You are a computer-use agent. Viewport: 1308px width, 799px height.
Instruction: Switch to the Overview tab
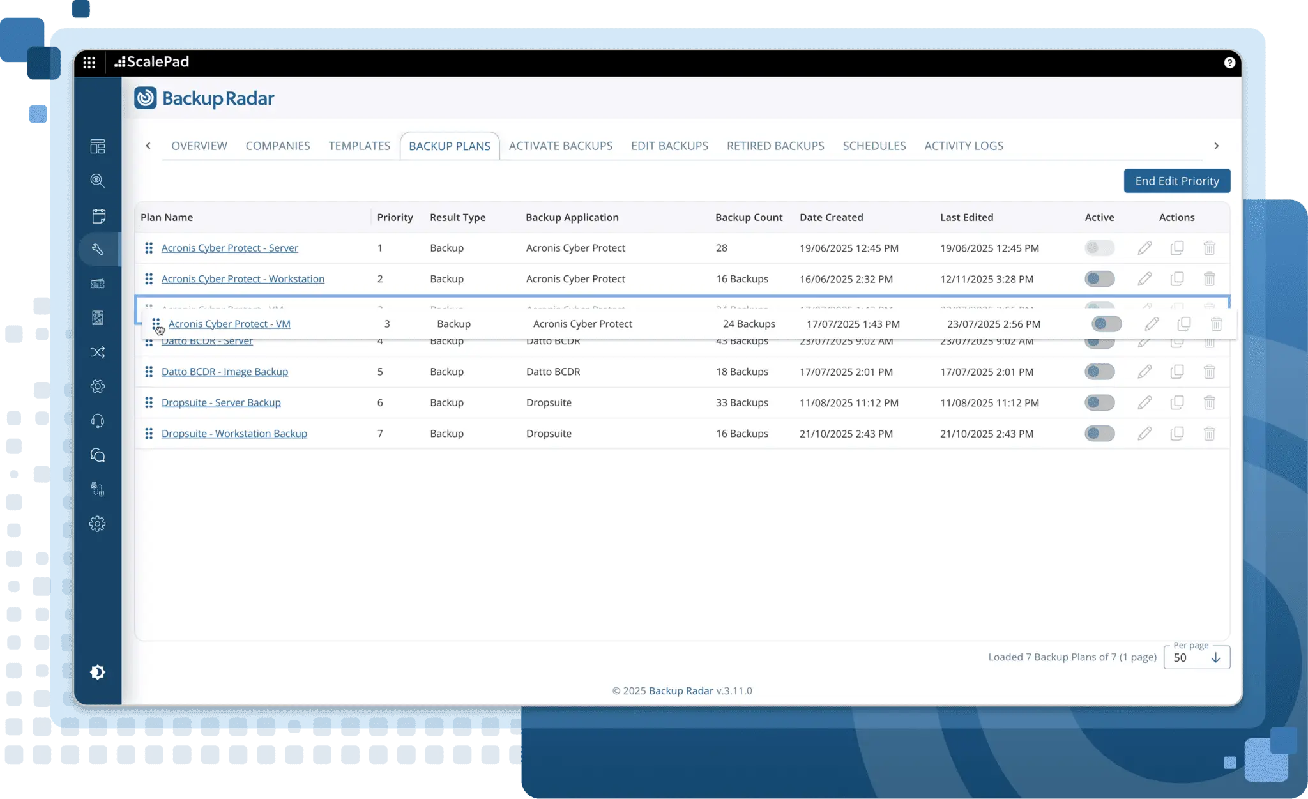(199, 146)
